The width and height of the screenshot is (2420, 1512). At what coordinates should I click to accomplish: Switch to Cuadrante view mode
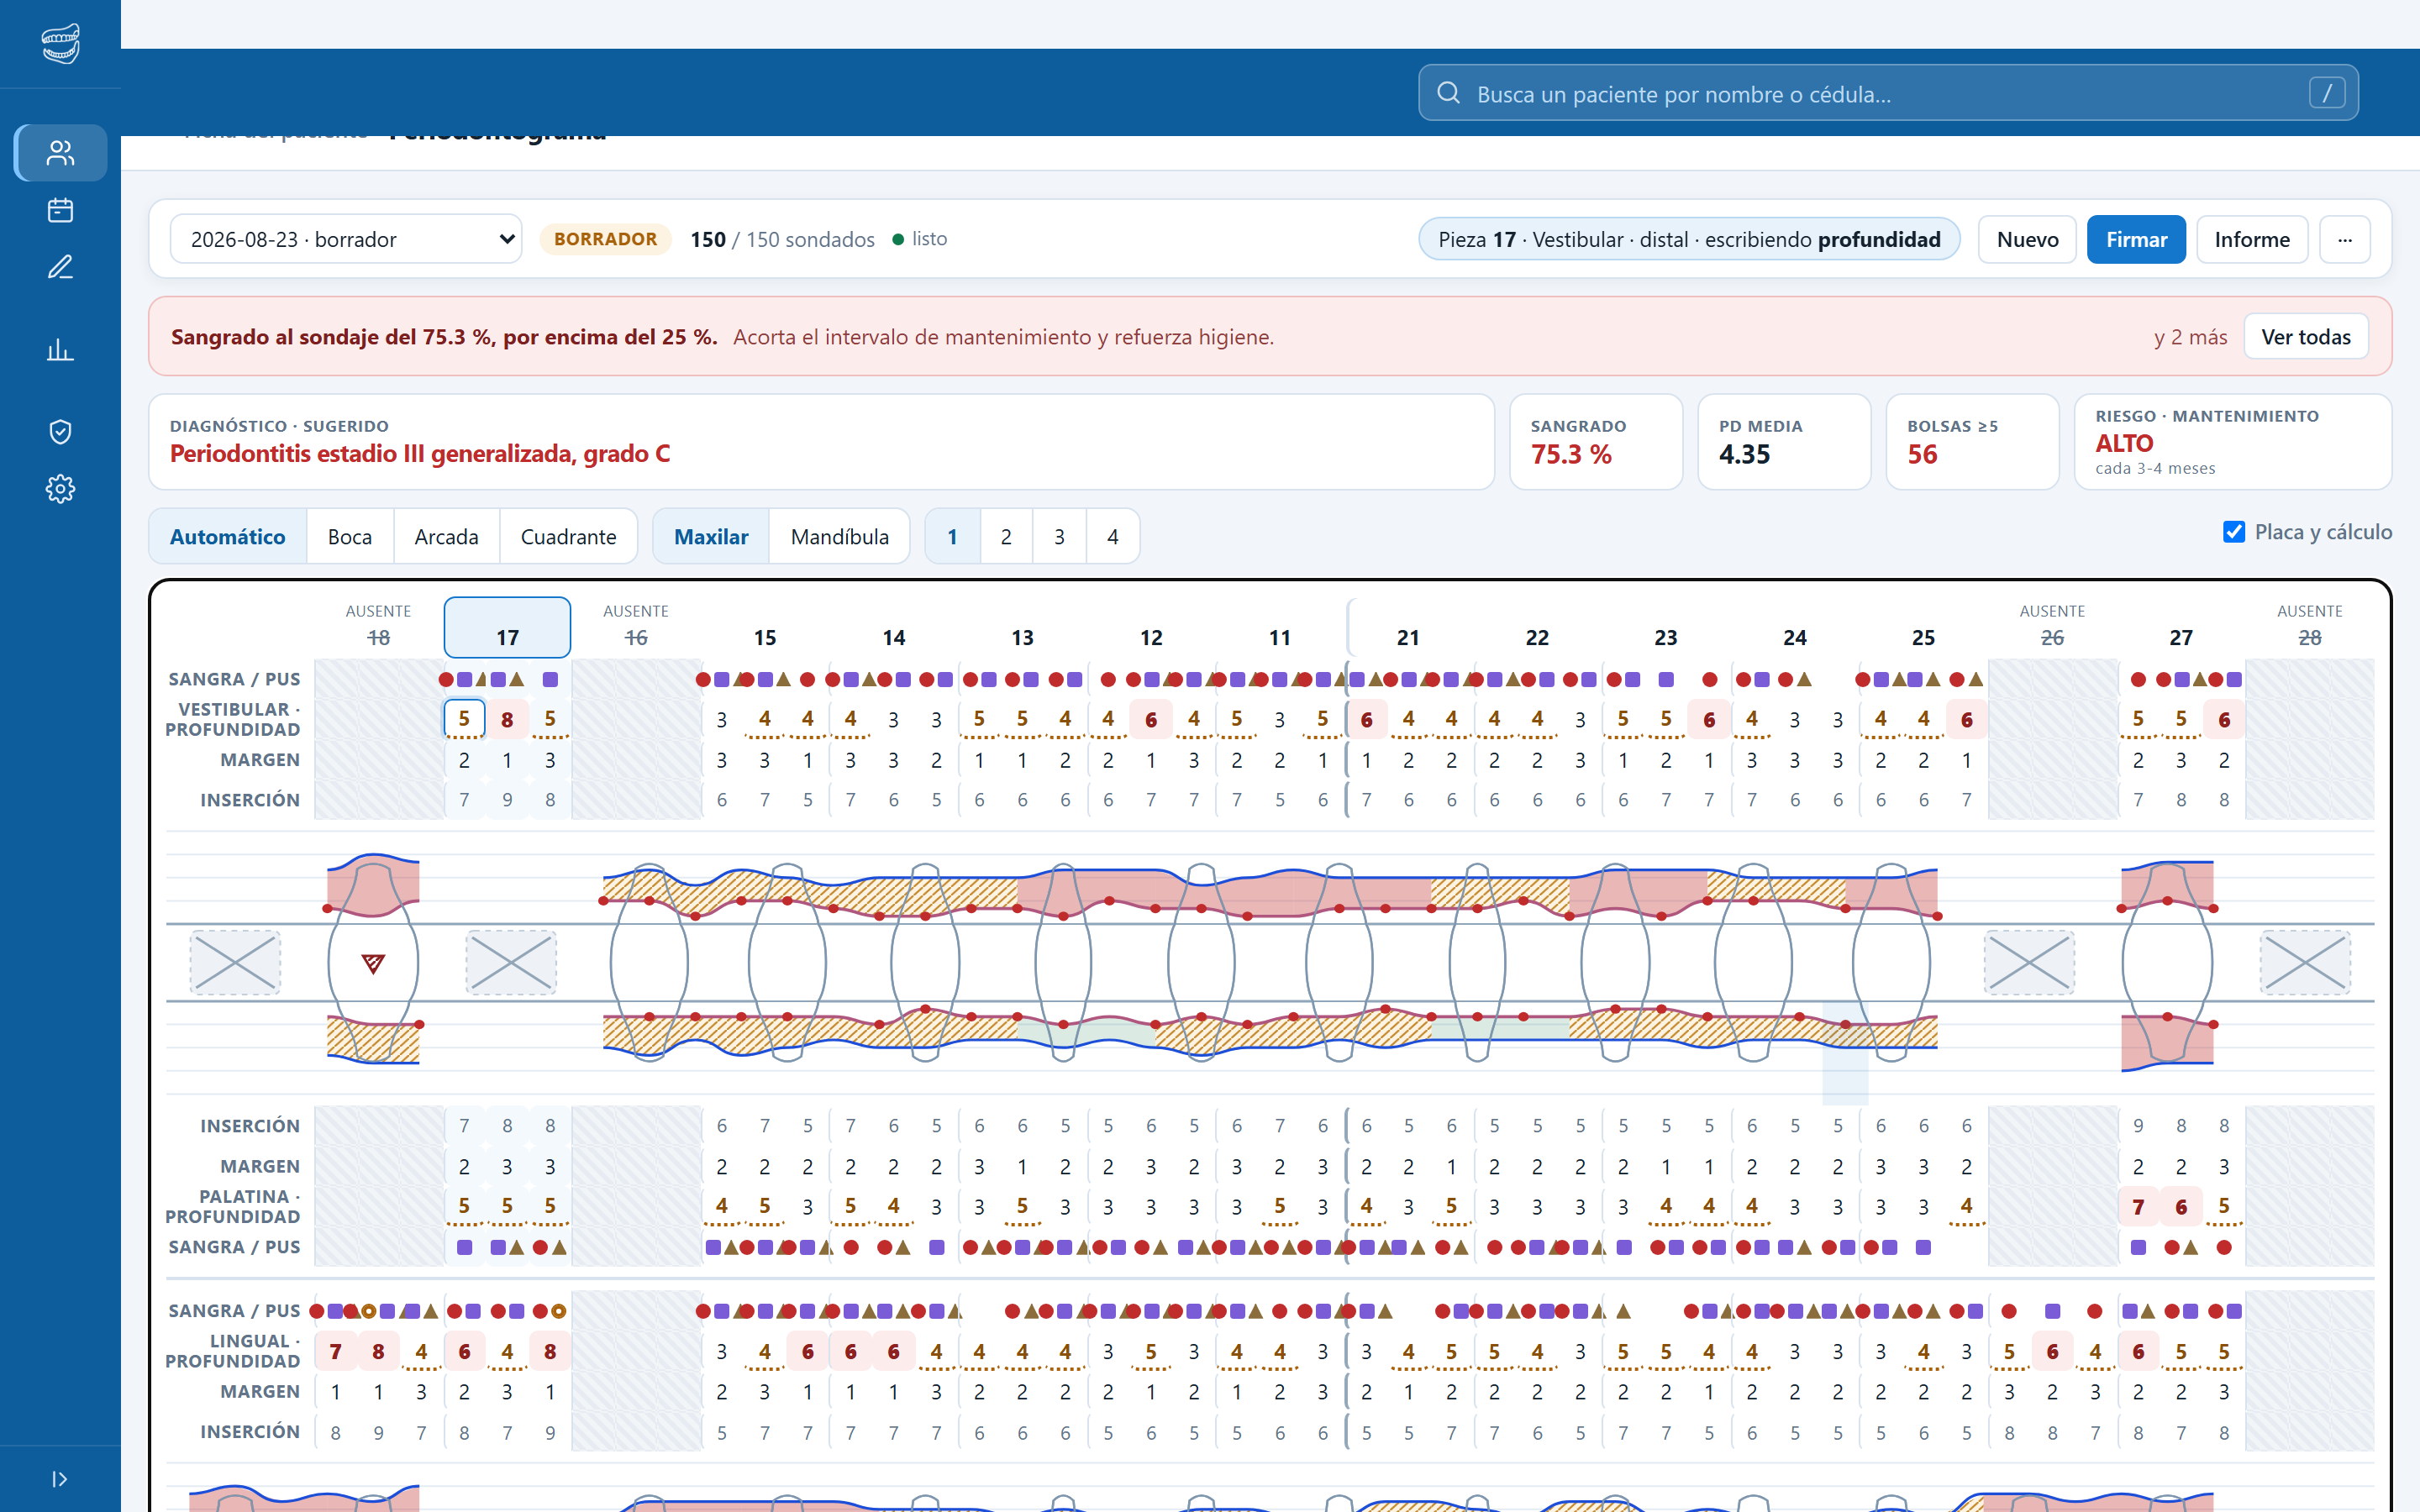click(x=568, y=537)
